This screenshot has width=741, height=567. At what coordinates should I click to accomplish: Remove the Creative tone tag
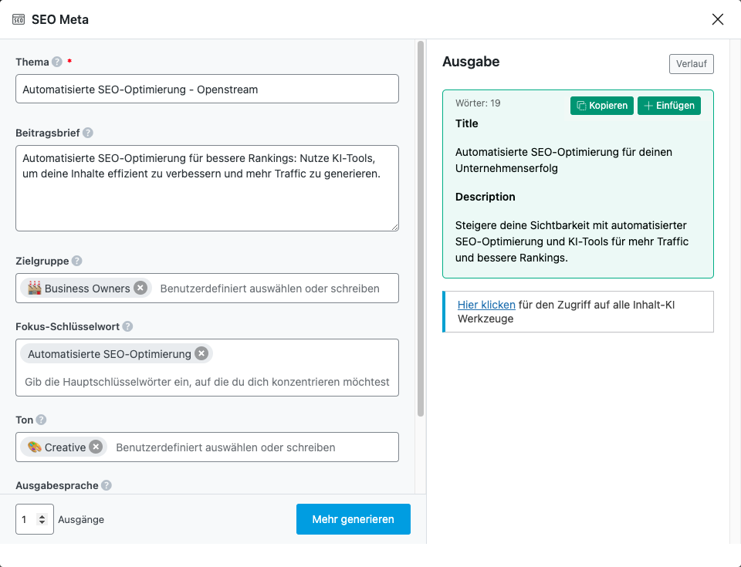tap(95, 447)
